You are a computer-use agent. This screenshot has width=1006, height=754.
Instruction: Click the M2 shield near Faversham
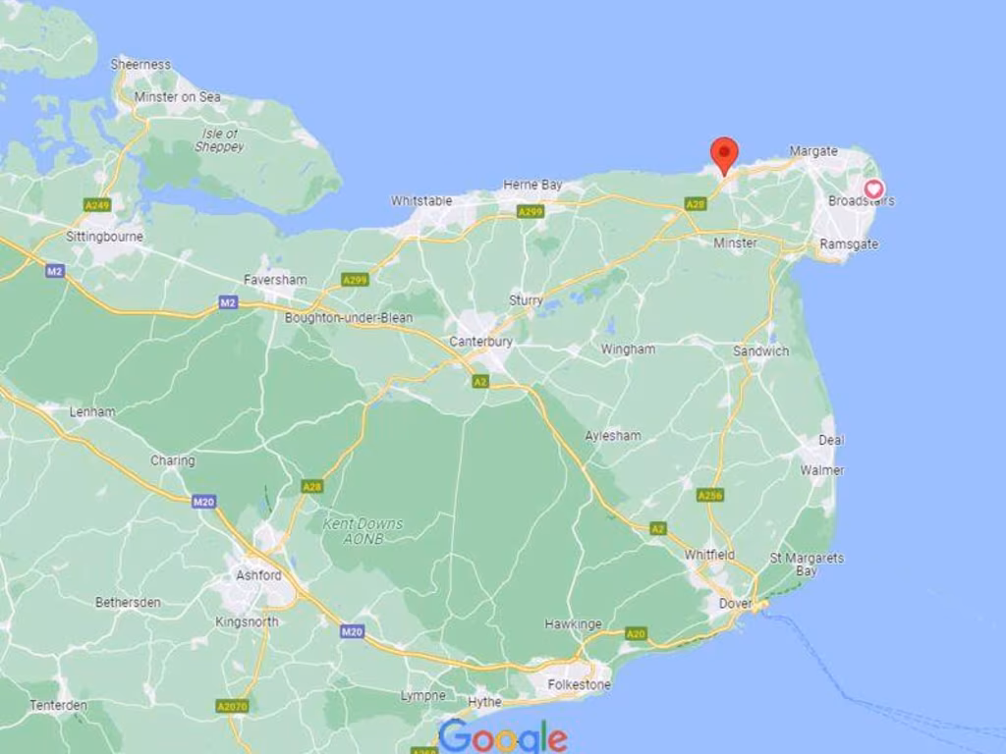[228, 302]
